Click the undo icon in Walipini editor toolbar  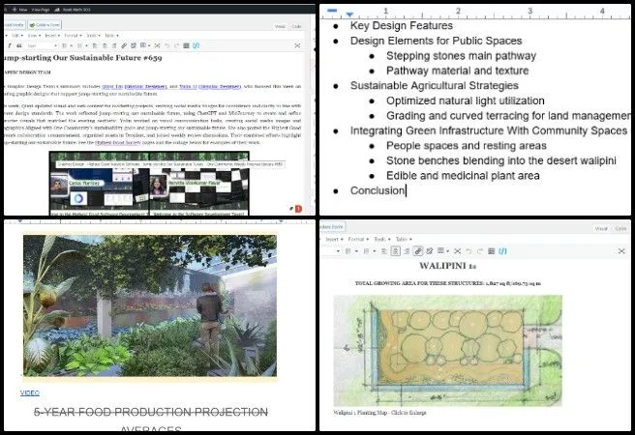tap(469, 250)
